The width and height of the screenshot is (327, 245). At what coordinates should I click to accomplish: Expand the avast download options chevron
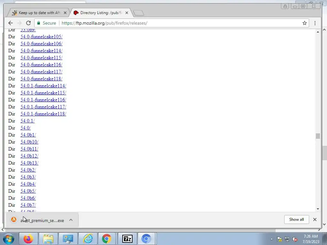click(x=71, y=220)
